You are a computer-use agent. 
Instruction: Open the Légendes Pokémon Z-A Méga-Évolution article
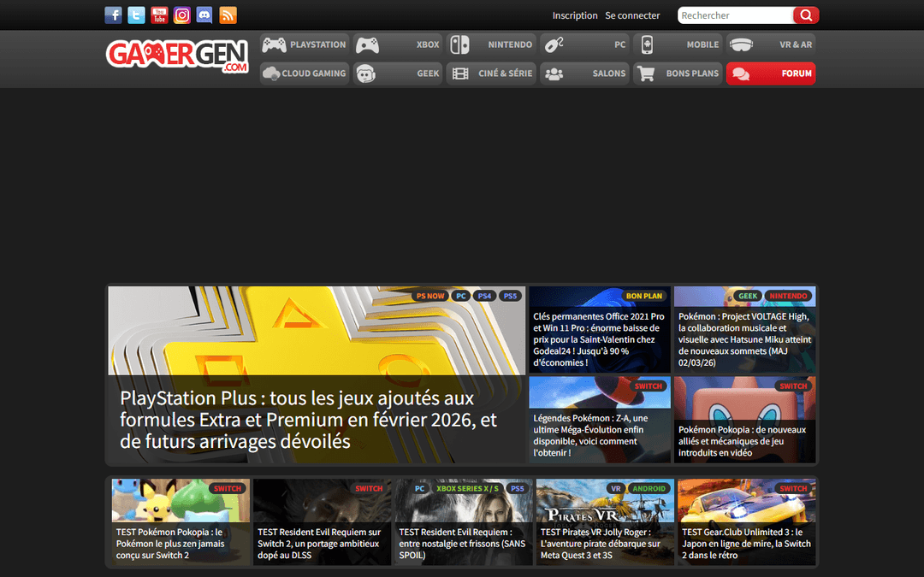(x=590, y=436)
